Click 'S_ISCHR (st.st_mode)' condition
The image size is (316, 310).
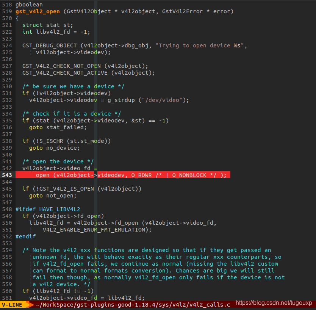click(x=74, y=141)
